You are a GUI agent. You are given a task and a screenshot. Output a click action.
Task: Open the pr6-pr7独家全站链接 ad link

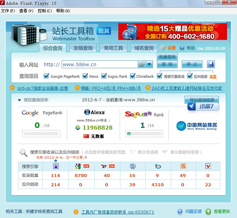[43, 88]
